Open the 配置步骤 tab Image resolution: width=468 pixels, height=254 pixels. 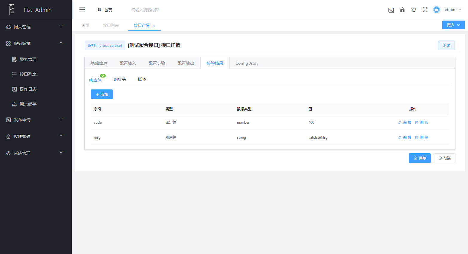[x=157, y=63]
